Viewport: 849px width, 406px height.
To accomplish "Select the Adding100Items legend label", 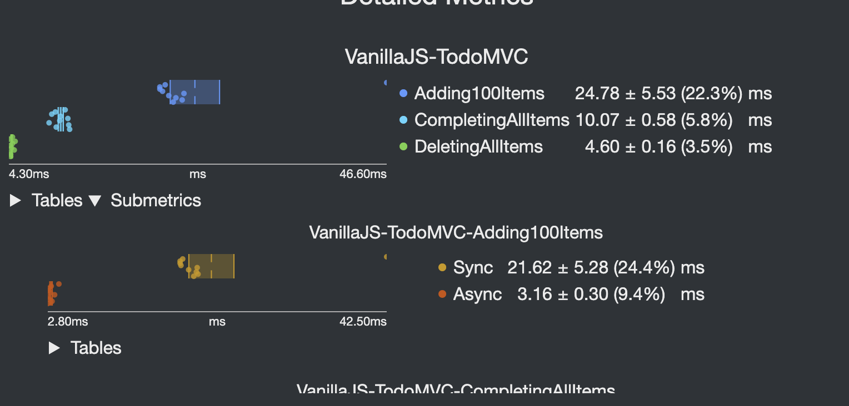I will tap(480, 93).
